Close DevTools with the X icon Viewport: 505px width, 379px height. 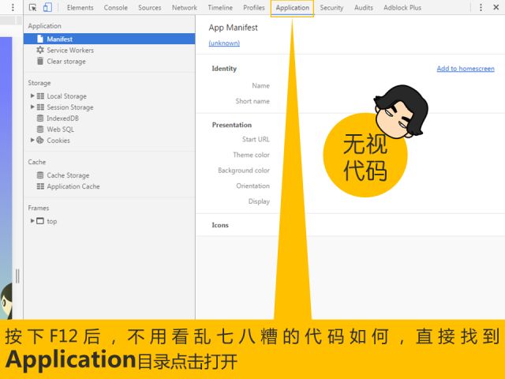(x=496, y=7)
